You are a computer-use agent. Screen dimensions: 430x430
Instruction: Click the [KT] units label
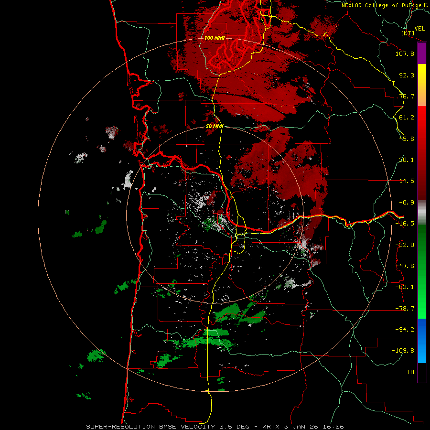point(408,33)
